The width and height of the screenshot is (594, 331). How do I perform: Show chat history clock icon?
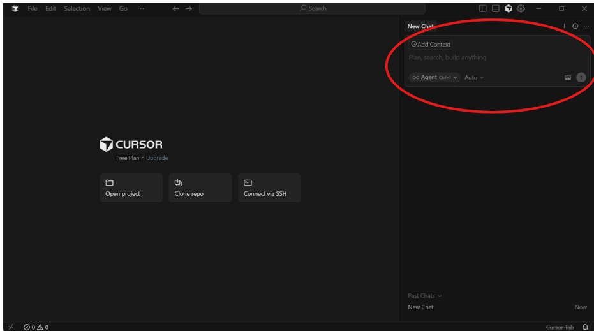pos(575,26)
